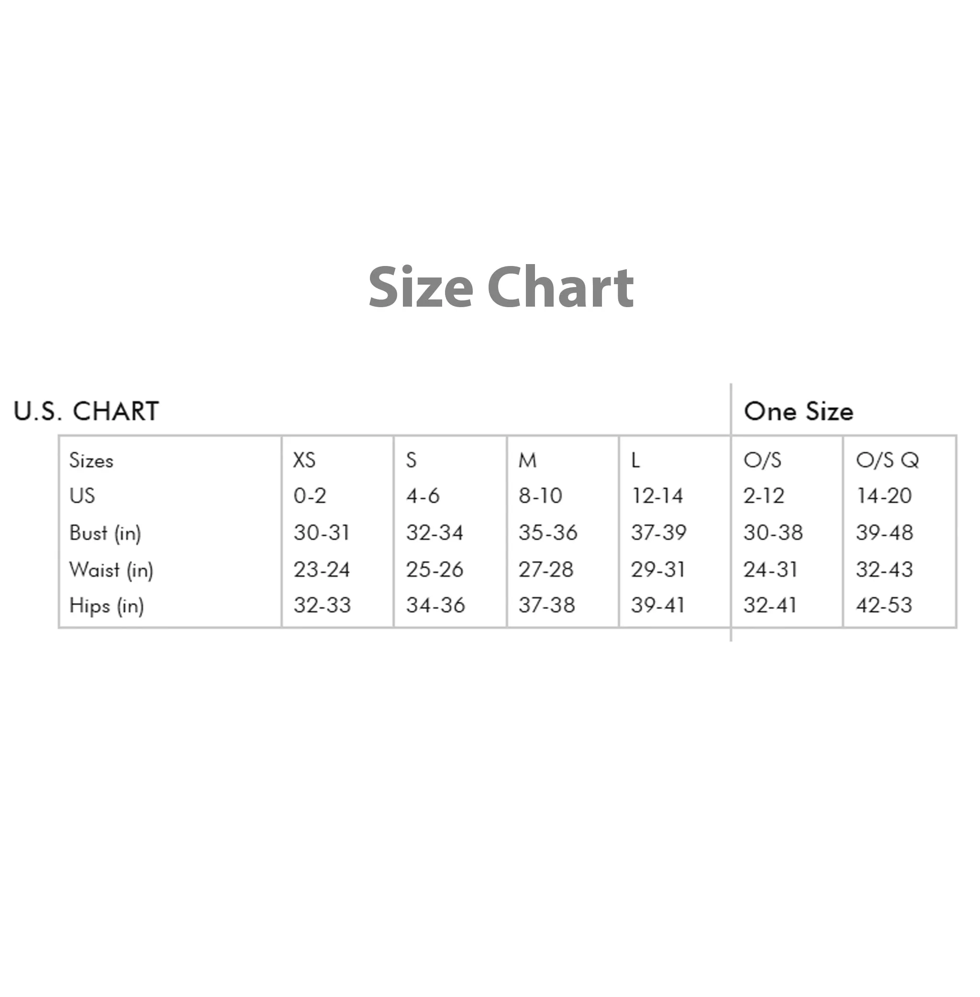Select the U.S. CHART label
The image size is (980, 997).
point(87,411)
